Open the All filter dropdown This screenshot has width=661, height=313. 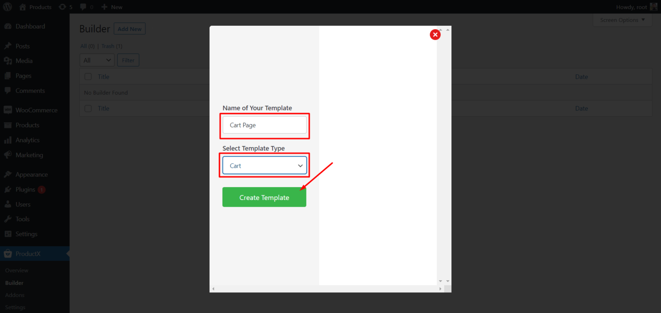pos(96,60)
